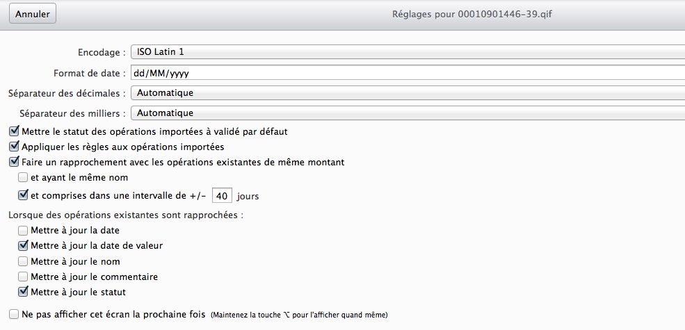
Task: Open the Séparateur des milliers dropdown
Action: click(x=407, y=113)
